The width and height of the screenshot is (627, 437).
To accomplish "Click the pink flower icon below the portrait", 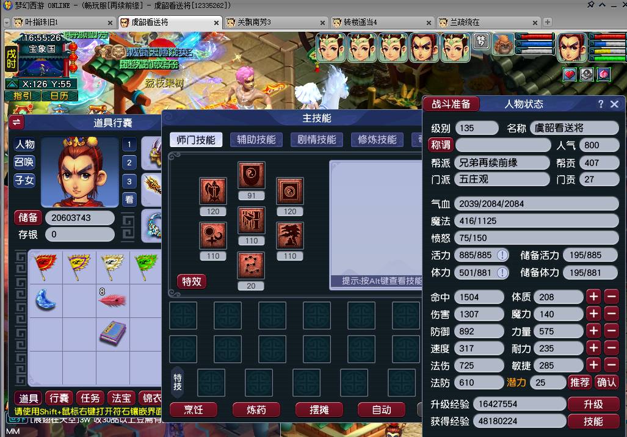I will coord(604,74).
